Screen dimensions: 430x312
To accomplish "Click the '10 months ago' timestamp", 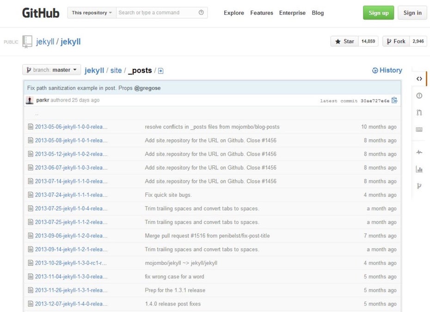I will (x=378, y=127).
